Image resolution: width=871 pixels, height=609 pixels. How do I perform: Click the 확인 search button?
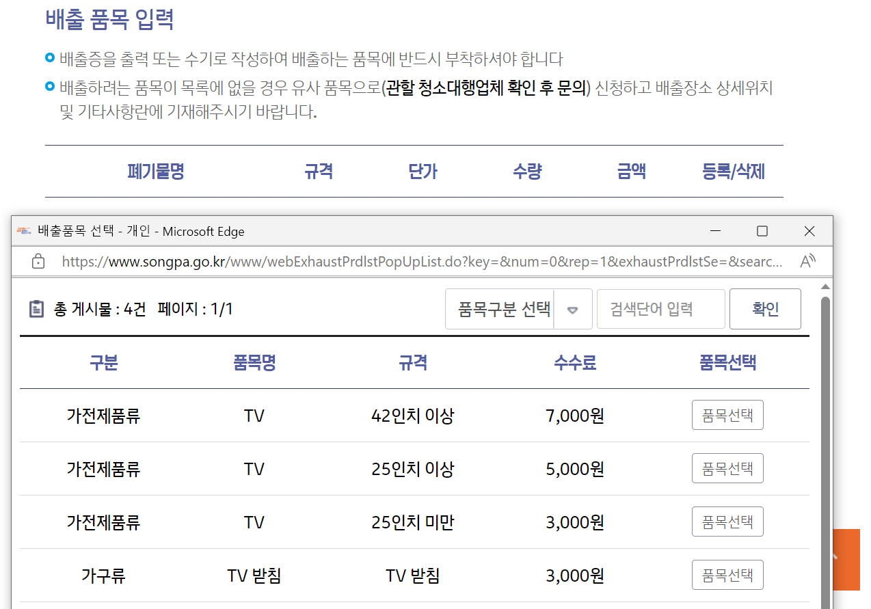pos(765,308)
